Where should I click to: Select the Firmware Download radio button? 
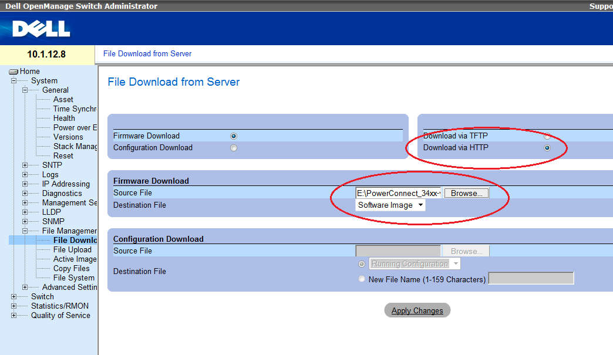tap(234, 136)
